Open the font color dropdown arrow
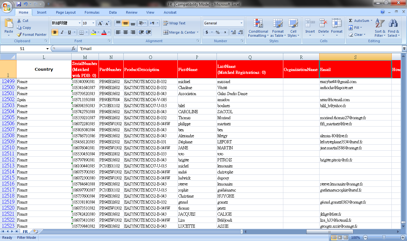This screenshot has width=407, height=241. [x=109, y=32]
